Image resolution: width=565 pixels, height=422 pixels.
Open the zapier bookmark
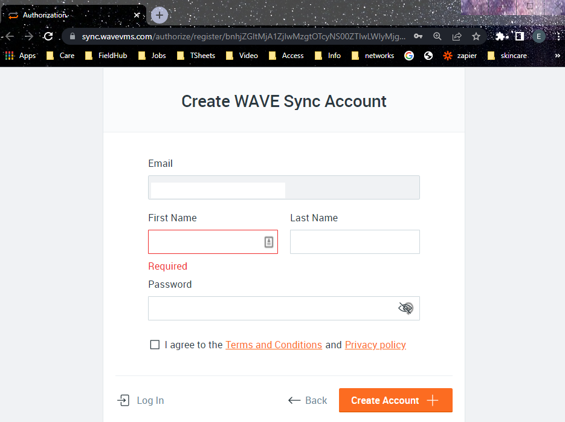pos(461,56)
